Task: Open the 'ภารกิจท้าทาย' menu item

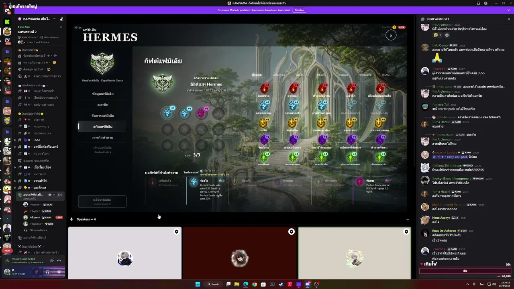Action: coord(102,138)
